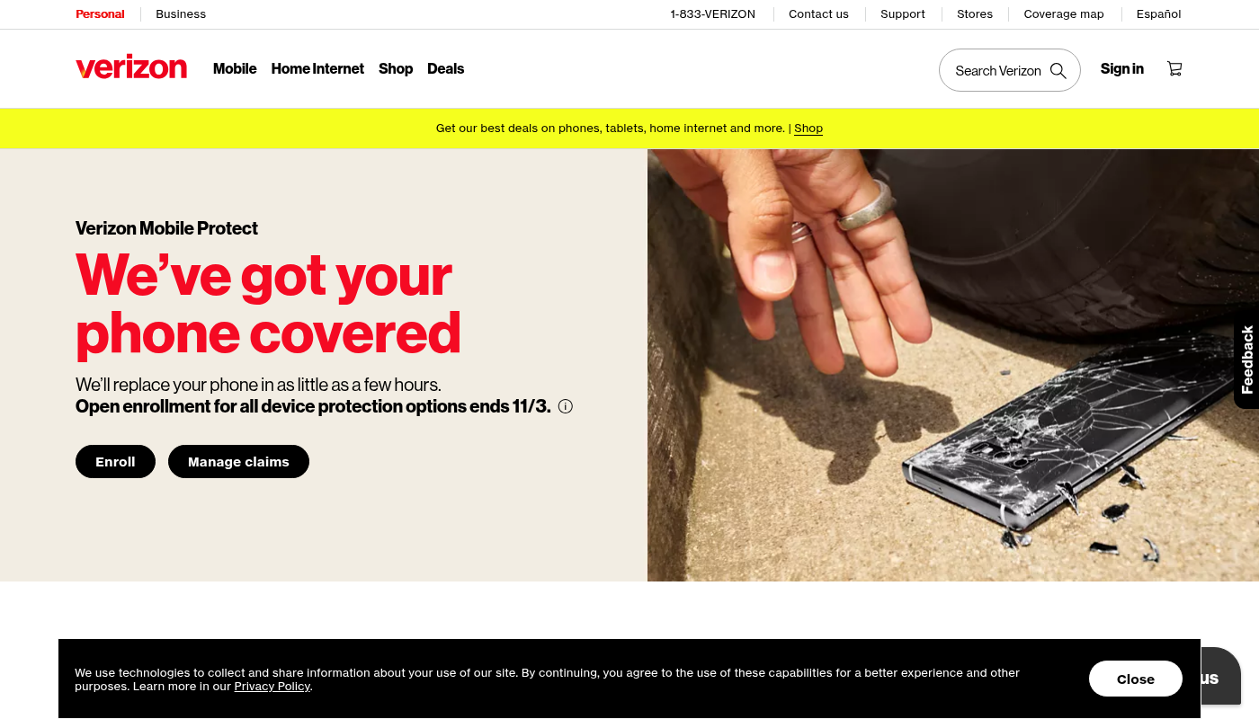Image resolution: width=1259 pixels, height=719 pixels.
Task: Open the Mobile menu
Action: 235,68
